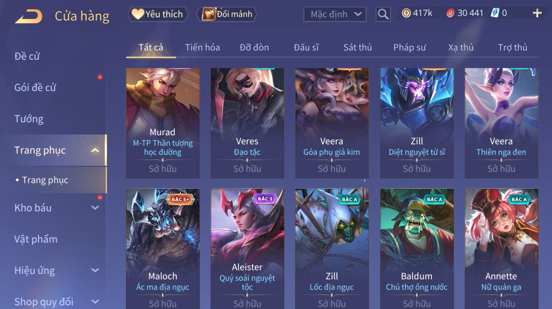Image resolution: width=552 pixels, height=309 pixels.
Task: Click the golden back arrow icon
Action: 29,16
